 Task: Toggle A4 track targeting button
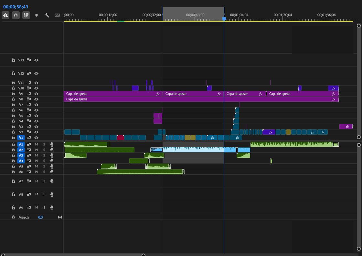point(21,161)
